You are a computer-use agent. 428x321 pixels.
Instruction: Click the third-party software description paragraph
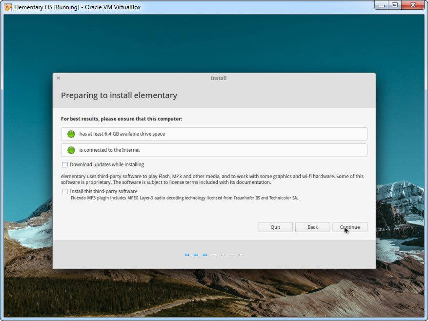(212, 180)
